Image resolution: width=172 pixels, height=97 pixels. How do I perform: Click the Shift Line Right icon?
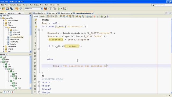click(x=90, y=16)
